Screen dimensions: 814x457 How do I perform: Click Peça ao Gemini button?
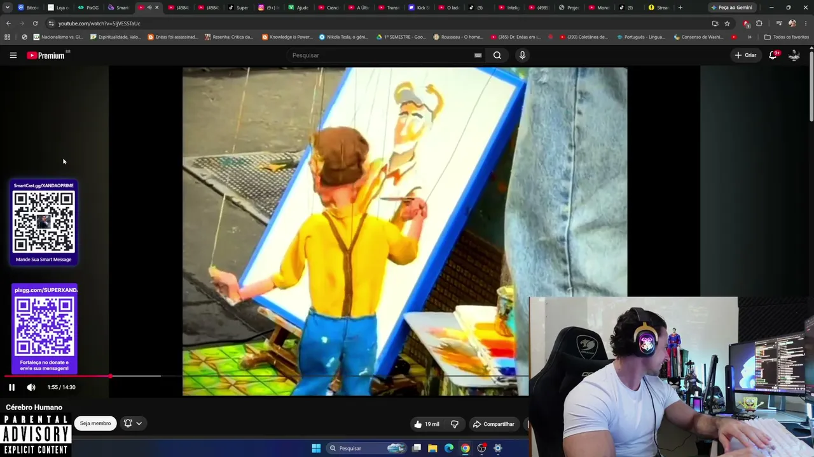[x=731, y=8]
